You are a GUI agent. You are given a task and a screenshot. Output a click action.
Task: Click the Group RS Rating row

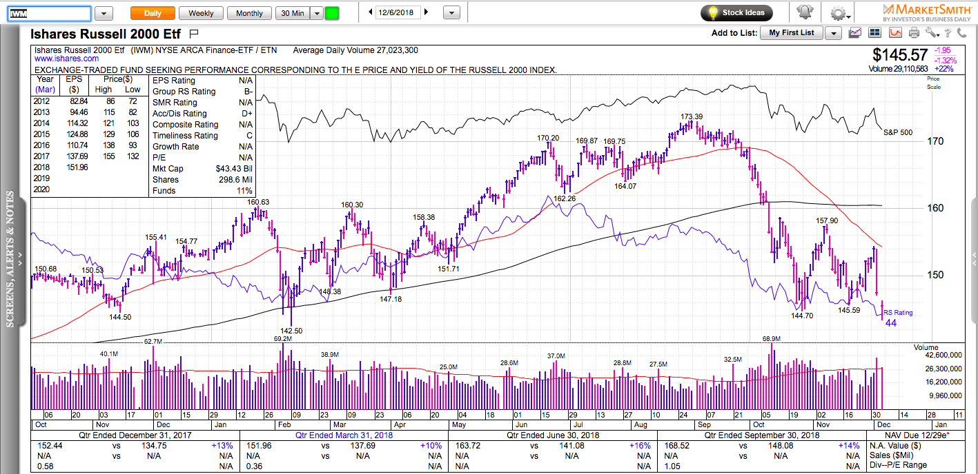(x=203, y=92)
